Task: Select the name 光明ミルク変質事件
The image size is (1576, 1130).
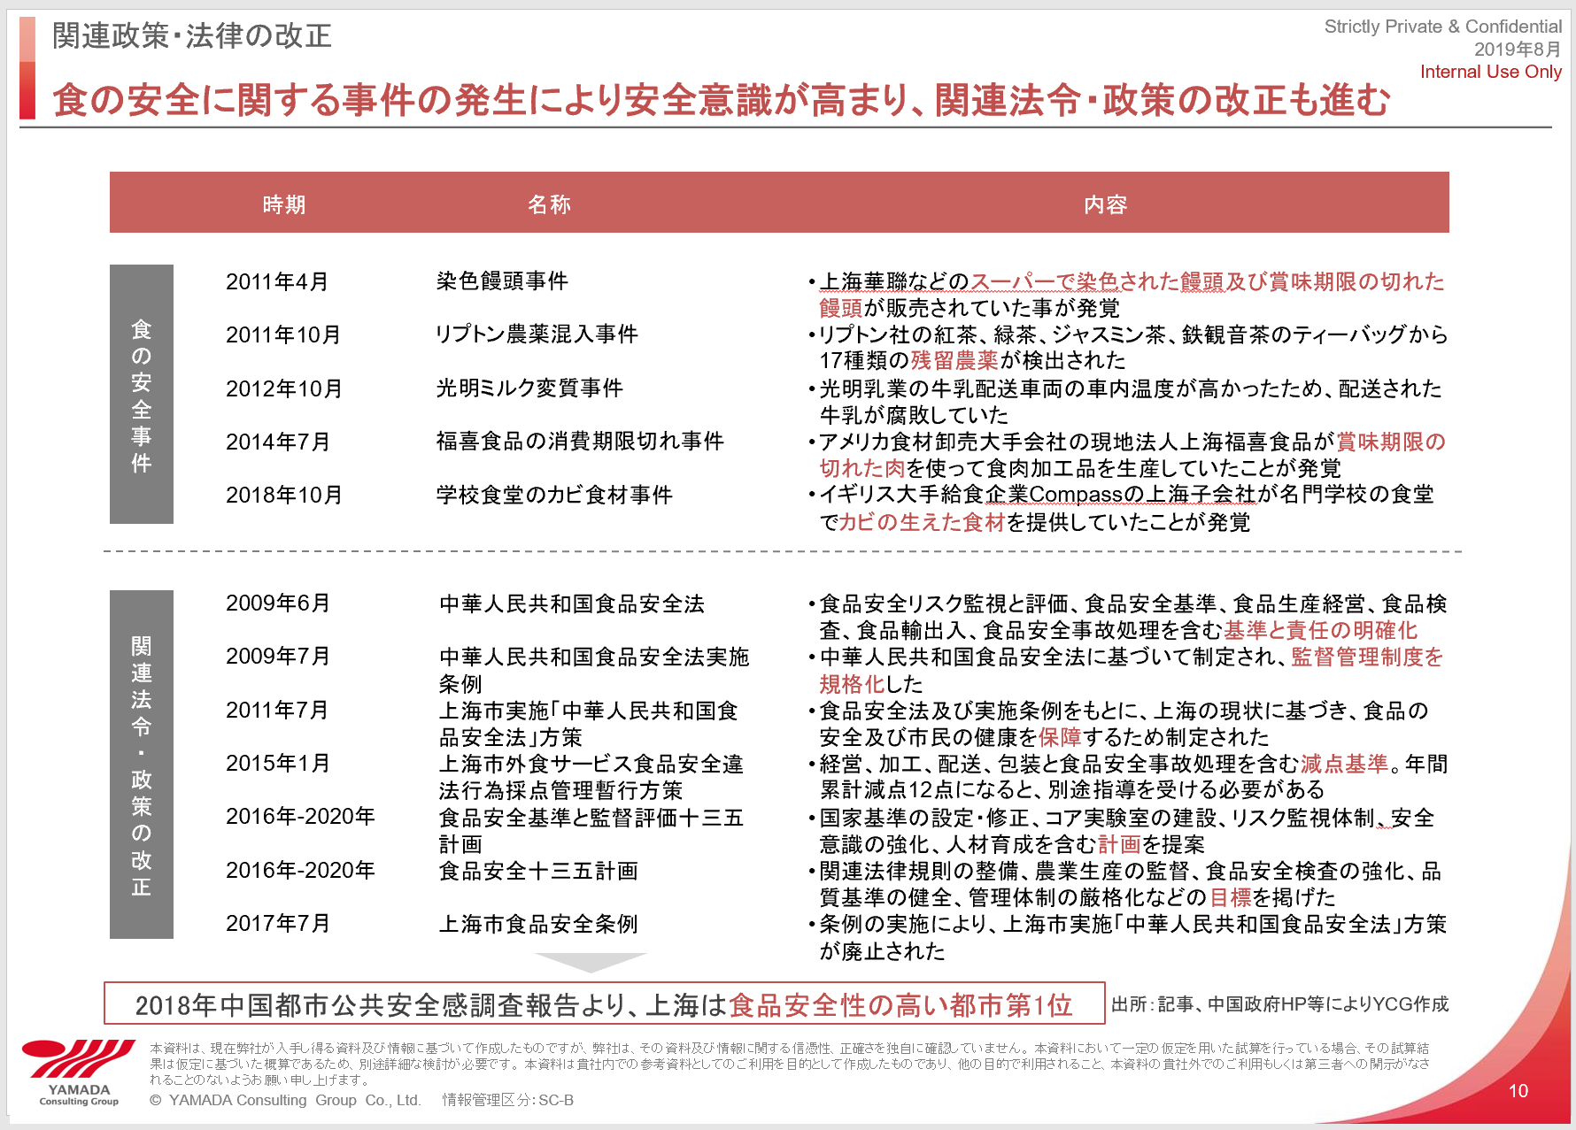Action: [x=529, y=388]
